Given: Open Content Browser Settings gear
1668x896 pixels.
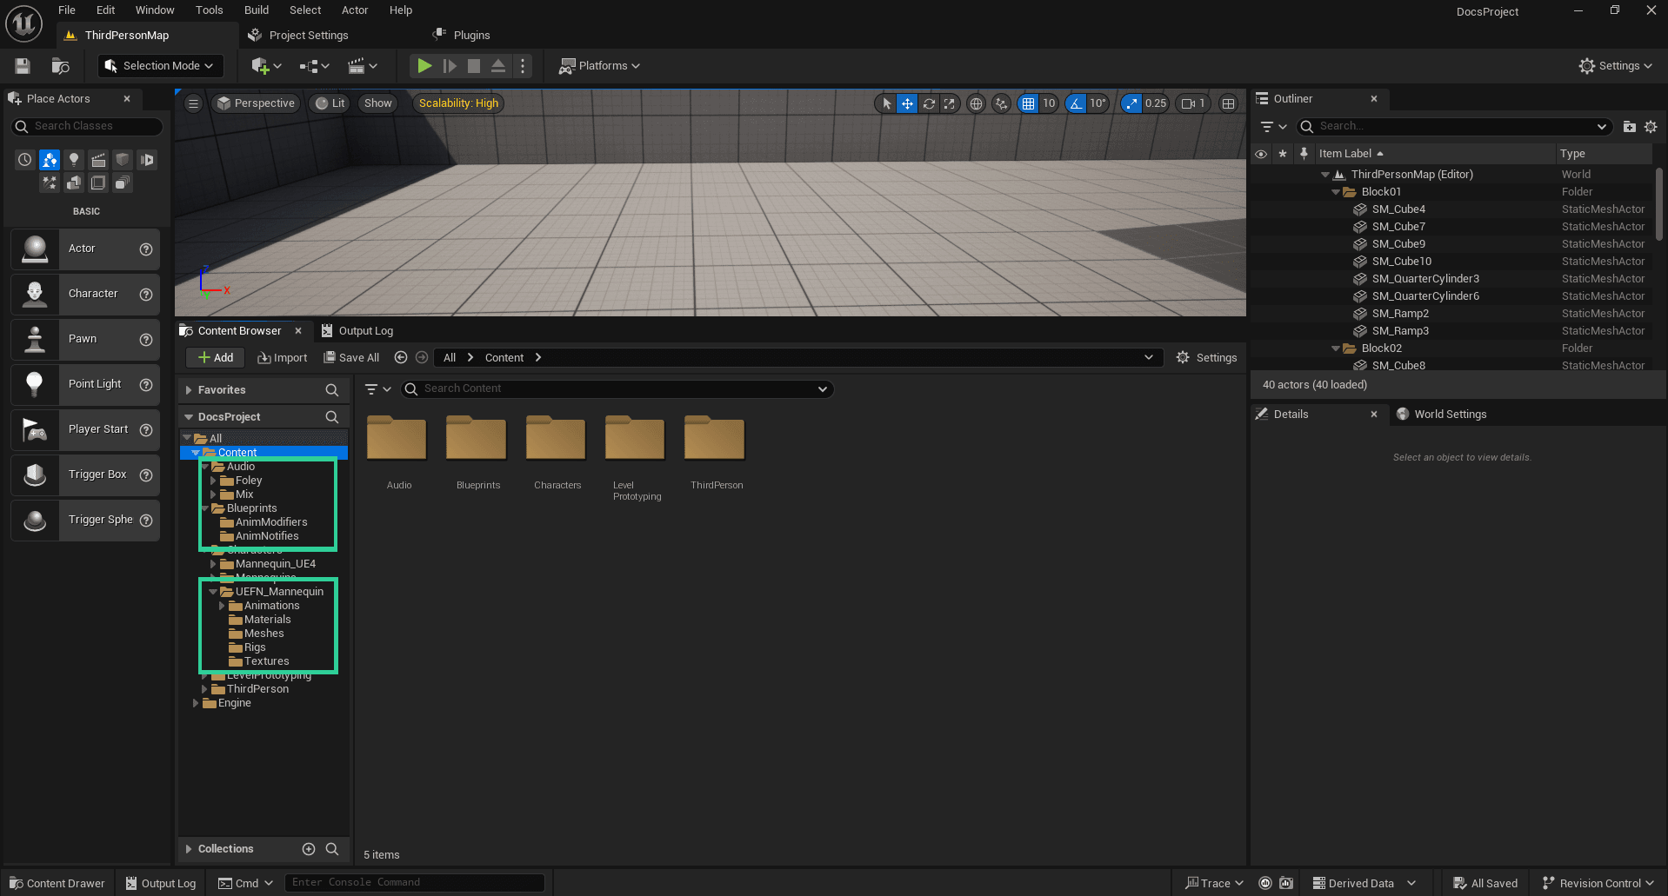Looking at the screenshot, I should point(1206,358).
